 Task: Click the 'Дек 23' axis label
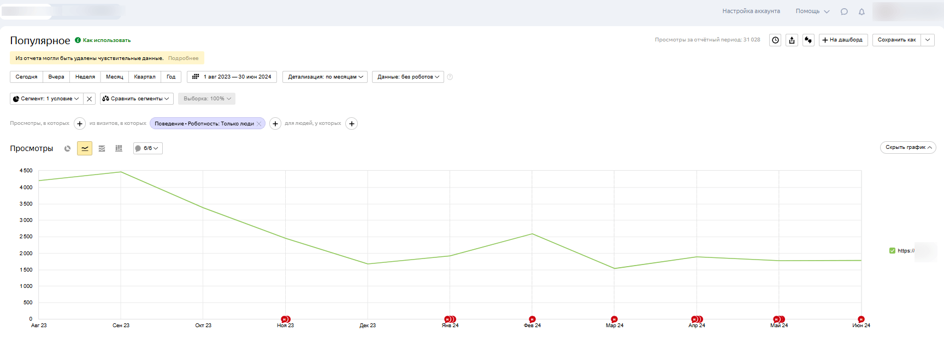click(368, 326)
